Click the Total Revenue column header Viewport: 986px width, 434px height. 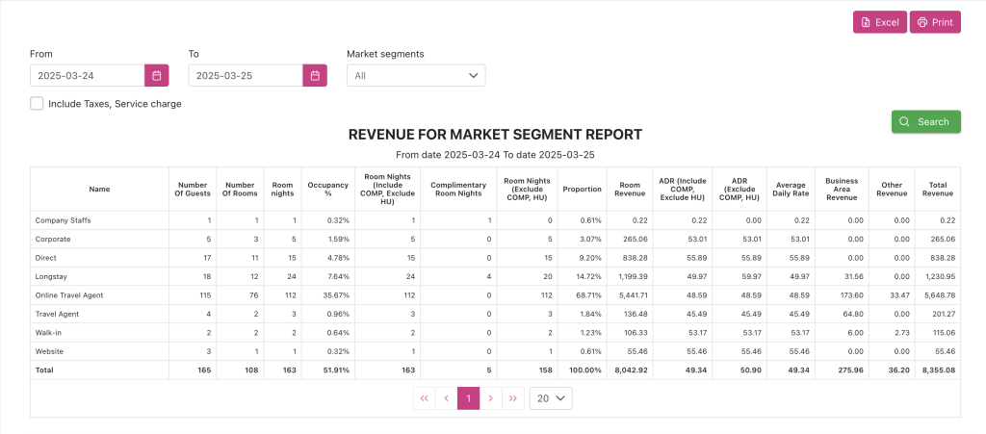(x=937, y=189)
